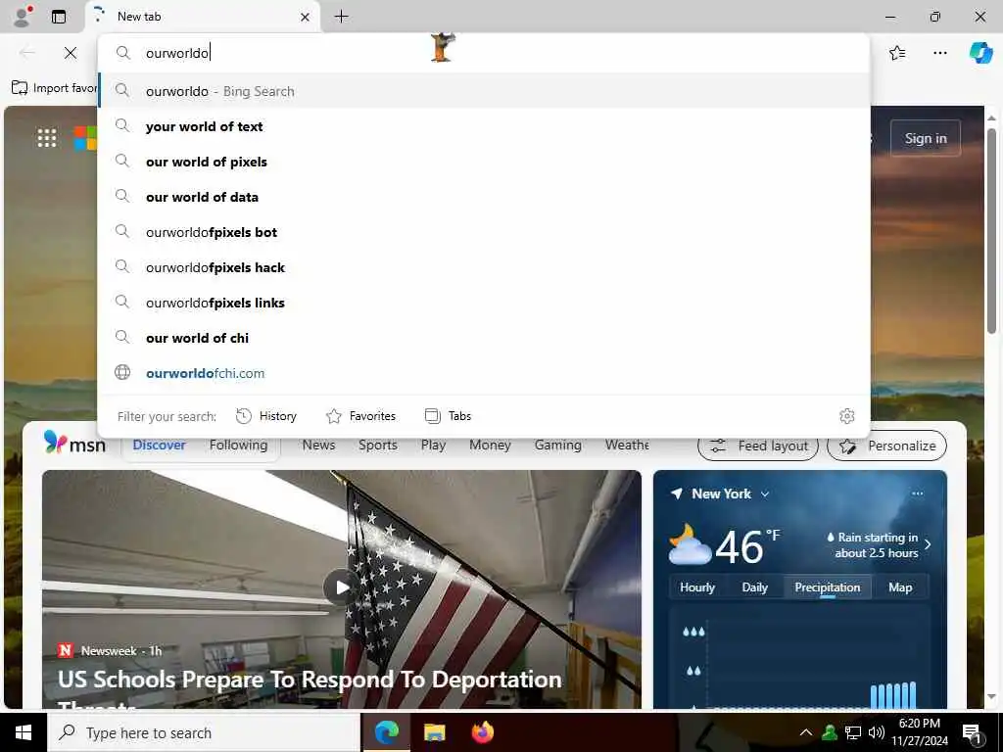The width and height of the screenshot is (1003, 752).
Task: Open the browser profile icon
Action: pyautogui.click(x=22, y=17)
